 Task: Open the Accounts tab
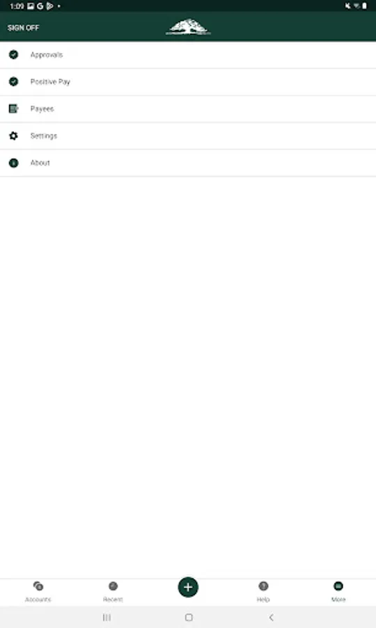(38, 592)
